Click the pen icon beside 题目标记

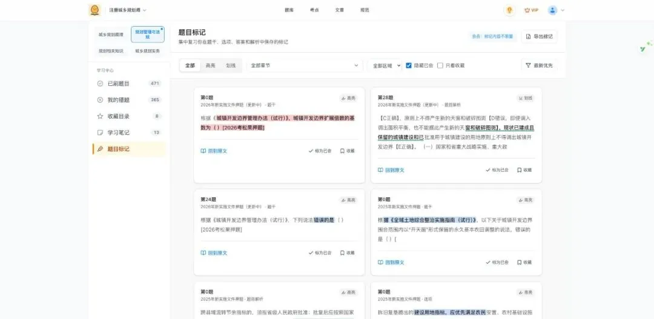coord(100,149)
